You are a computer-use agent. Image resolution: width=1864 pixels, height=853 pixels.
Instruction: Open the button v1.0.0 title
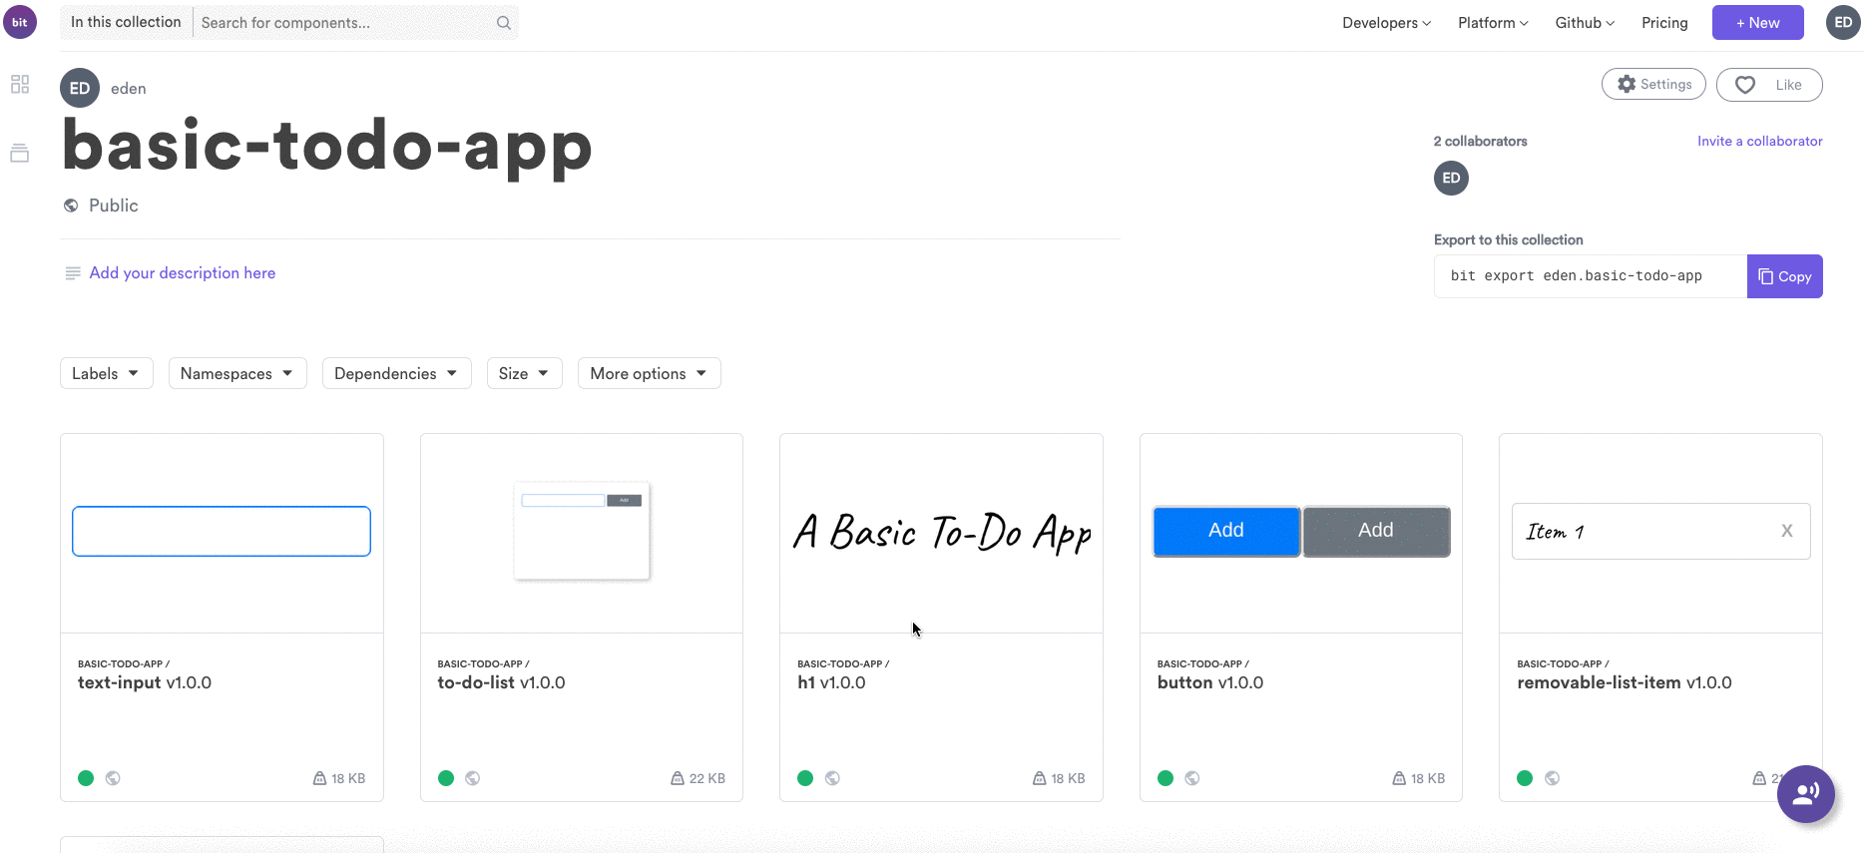1210,683
